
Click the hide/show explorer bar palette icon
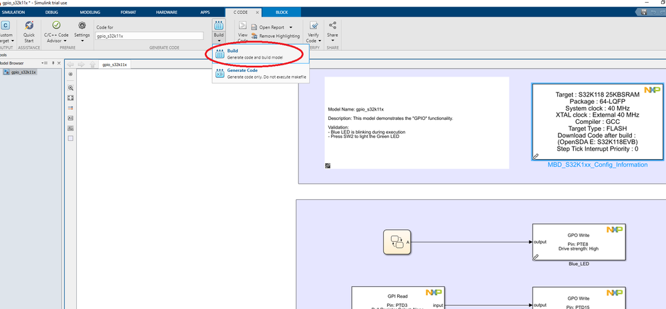point(71,74)
